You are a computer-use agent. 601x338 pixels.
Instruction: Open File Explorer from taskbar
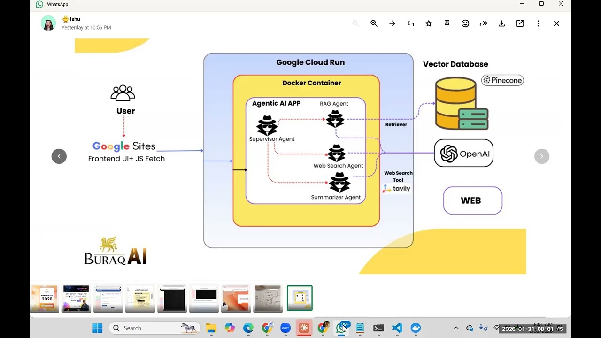pos(211,328)
